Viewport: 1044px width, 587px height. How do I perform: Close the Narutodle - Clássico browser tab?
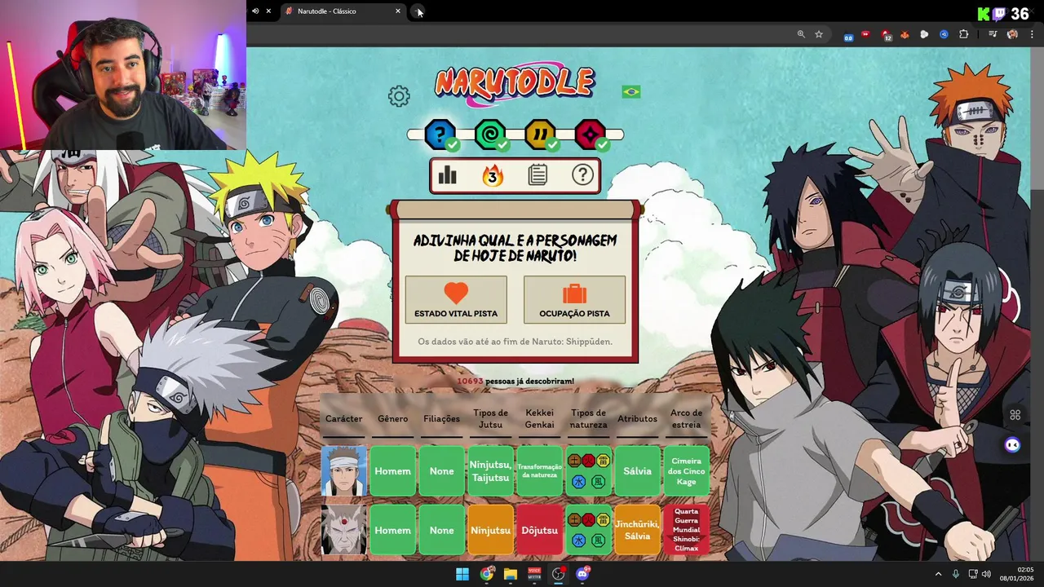pyautogui.click(x=398, y=11)
